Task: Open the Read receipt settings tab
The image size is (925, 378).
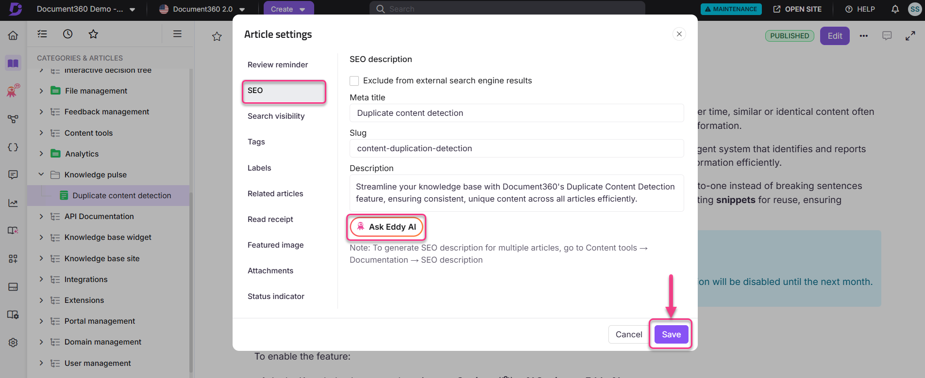Action: [270, 220]
